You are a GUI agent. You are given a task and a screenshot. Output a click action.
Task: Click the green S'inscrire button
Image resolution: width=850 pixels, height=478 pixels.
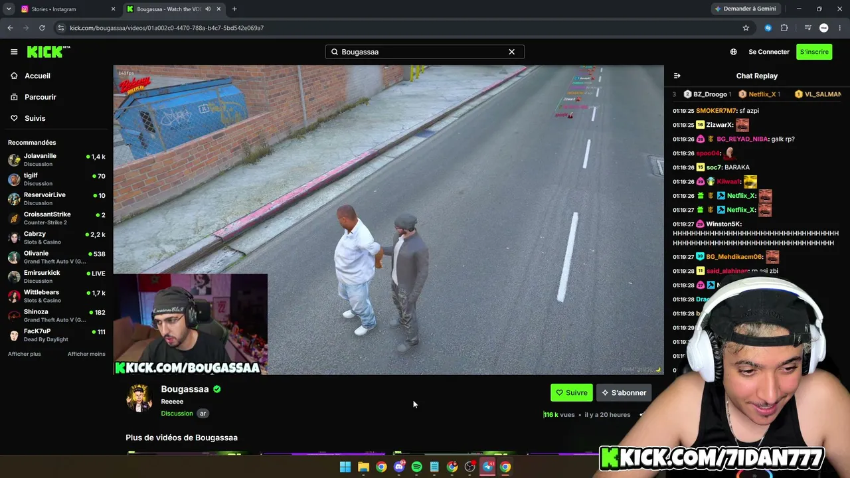point(814,52)
